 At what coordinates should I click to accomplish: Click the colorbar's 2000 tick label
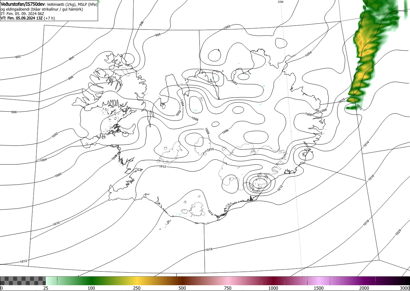[x=364, y=288]
